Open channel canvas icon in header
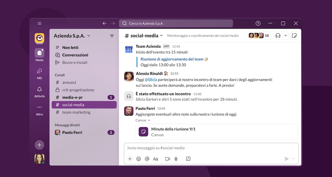Screen dimensions: 332x177 (x=294, y=36)
